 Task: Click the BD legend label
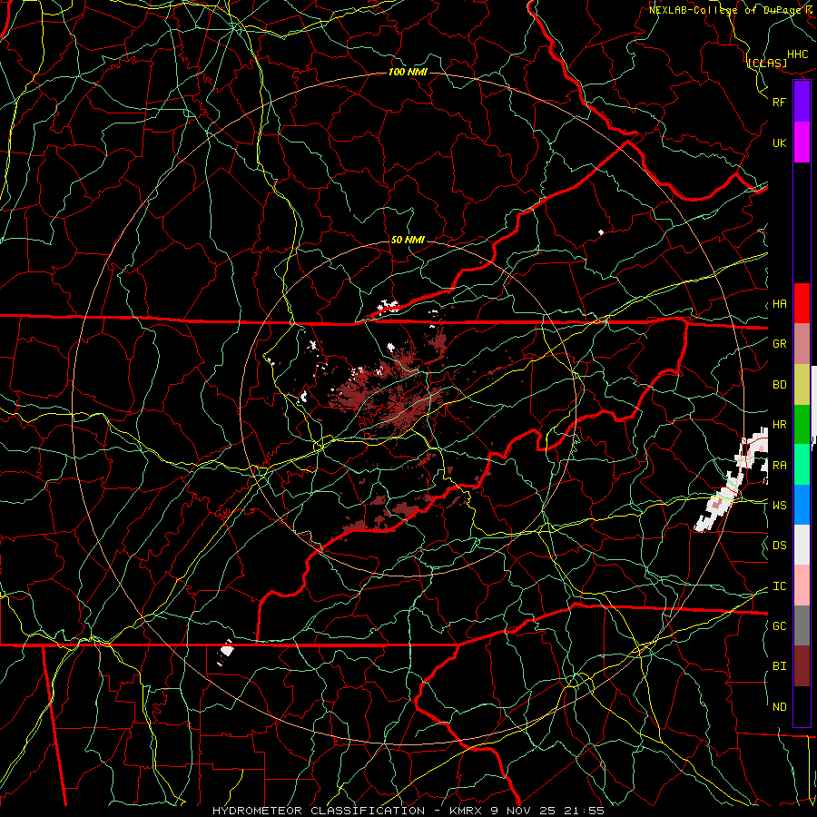[779, 385]
